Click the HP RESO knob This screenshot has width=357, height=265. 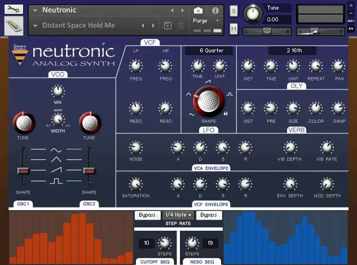[165, 109]
